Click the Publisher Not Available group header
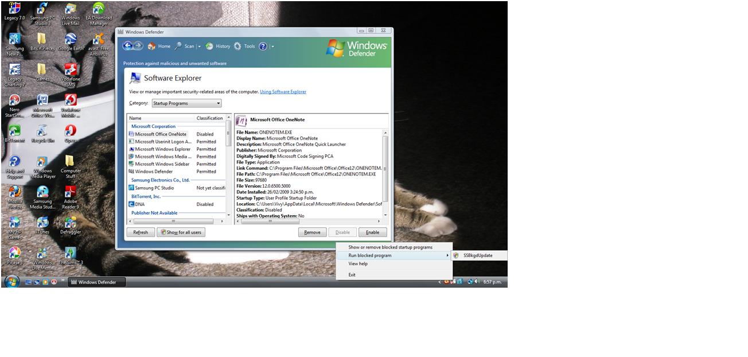748x357 pixels. click(154, 213)
